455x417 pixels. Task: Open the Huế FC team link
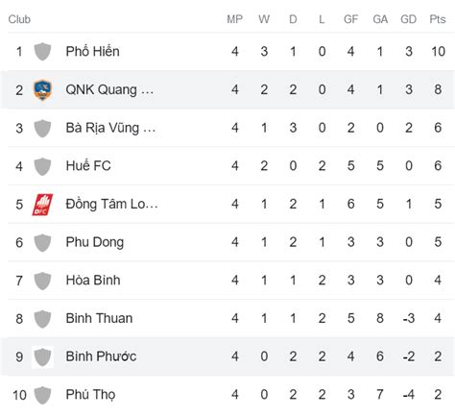pyautogui.click(x=88, y=165)
